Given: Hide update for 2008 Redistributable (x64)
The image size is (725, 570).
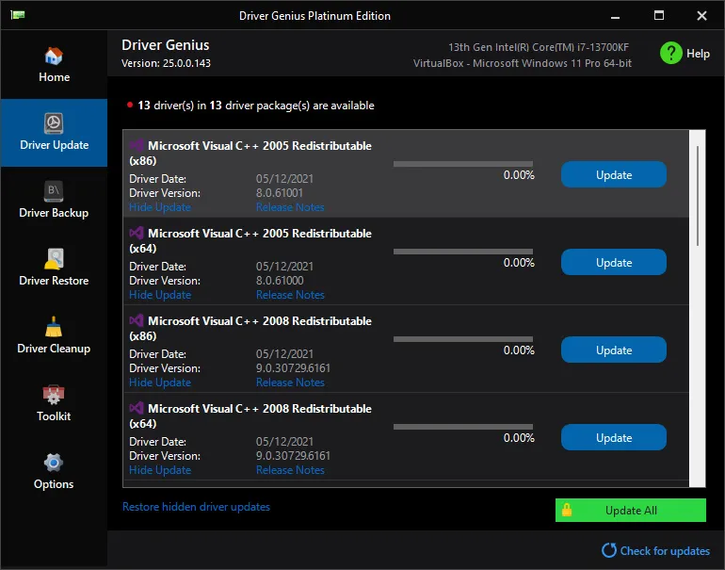Looking at the screenshot, I should (160, 470).
